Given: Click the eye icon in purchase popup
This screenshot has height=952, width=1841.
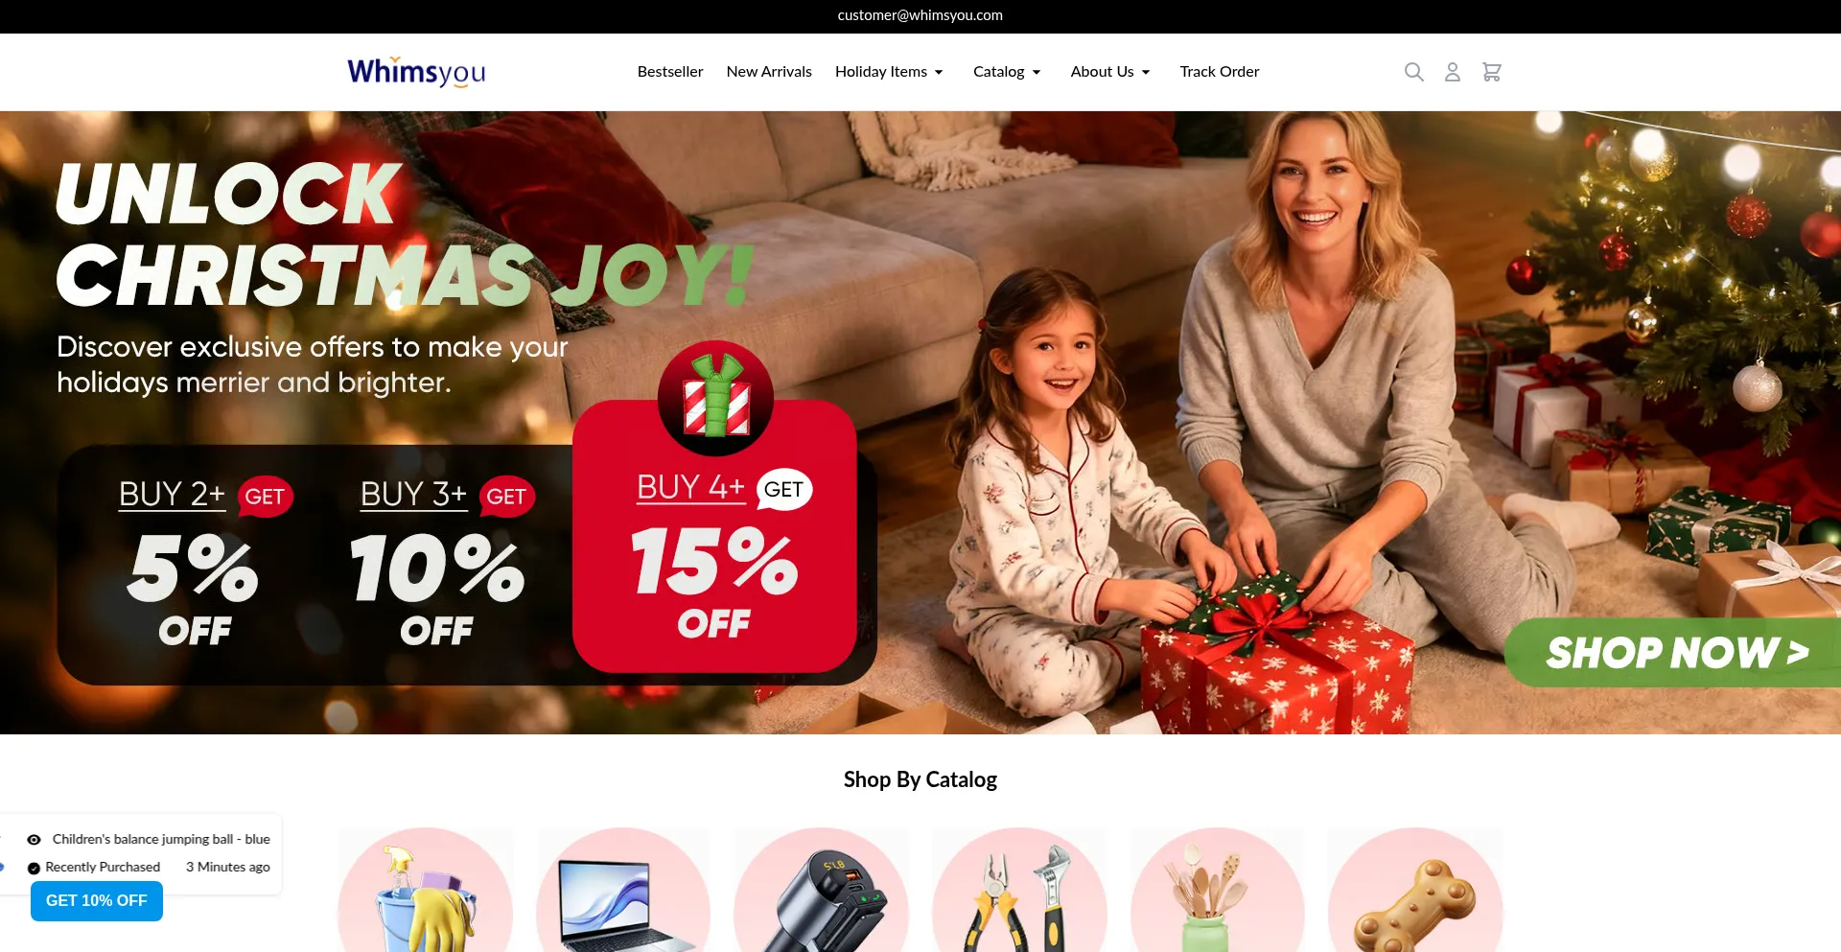Looking at the screenshot, I should pyautogui.click(x=34, y=840).
